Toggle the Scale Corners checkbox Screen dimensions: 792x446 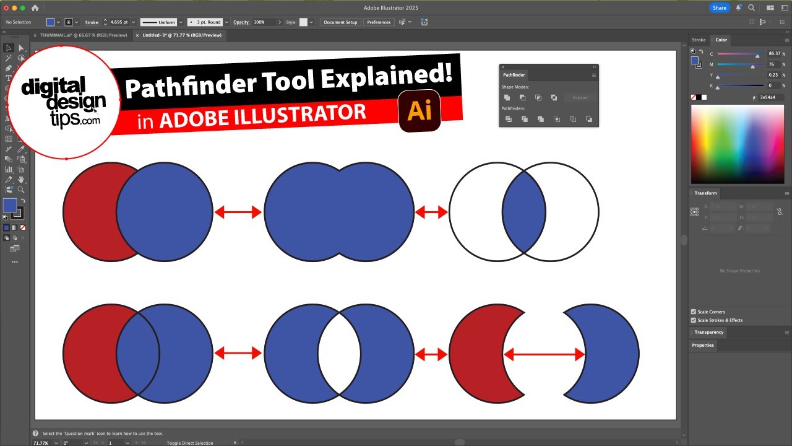pos(693,312)
